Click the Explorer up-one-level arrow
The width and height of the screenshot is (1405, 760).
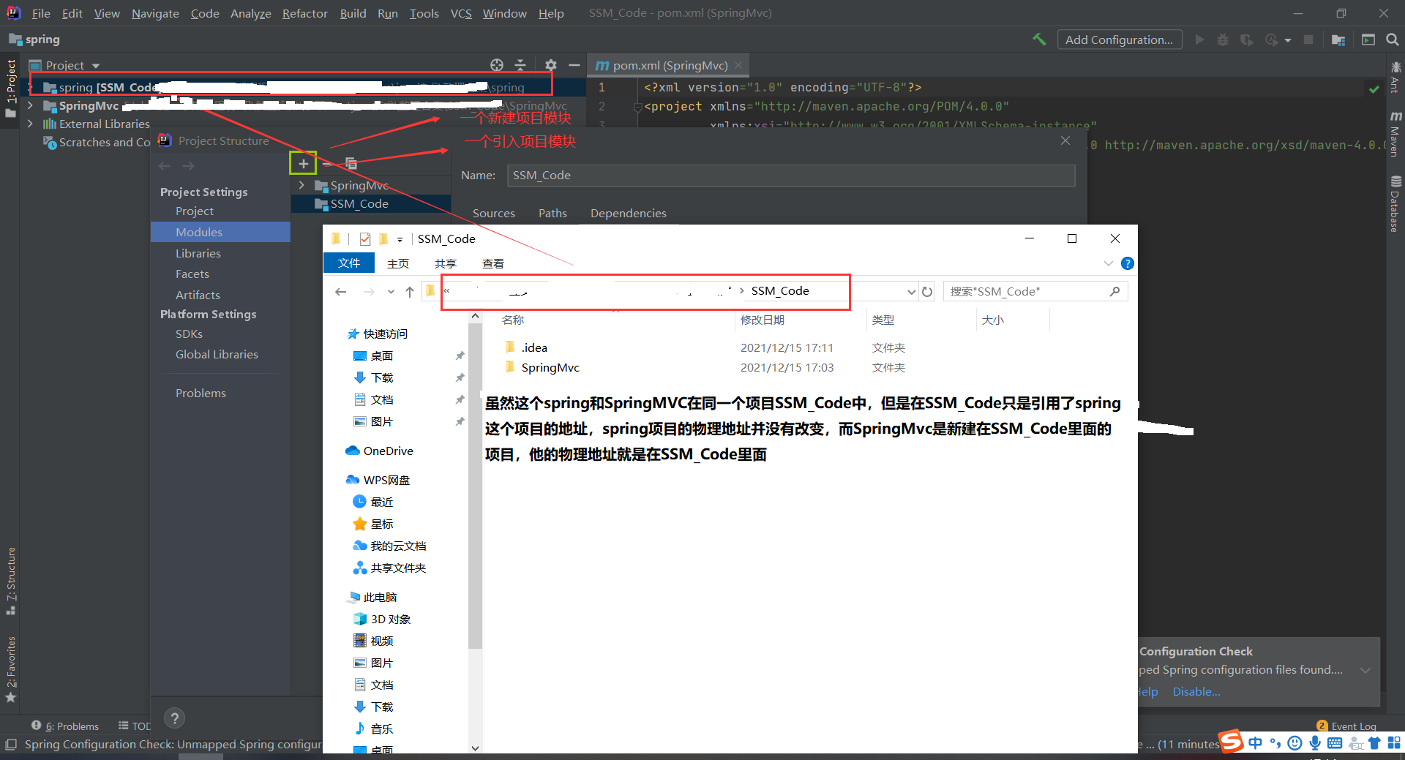tap(410, 292)
